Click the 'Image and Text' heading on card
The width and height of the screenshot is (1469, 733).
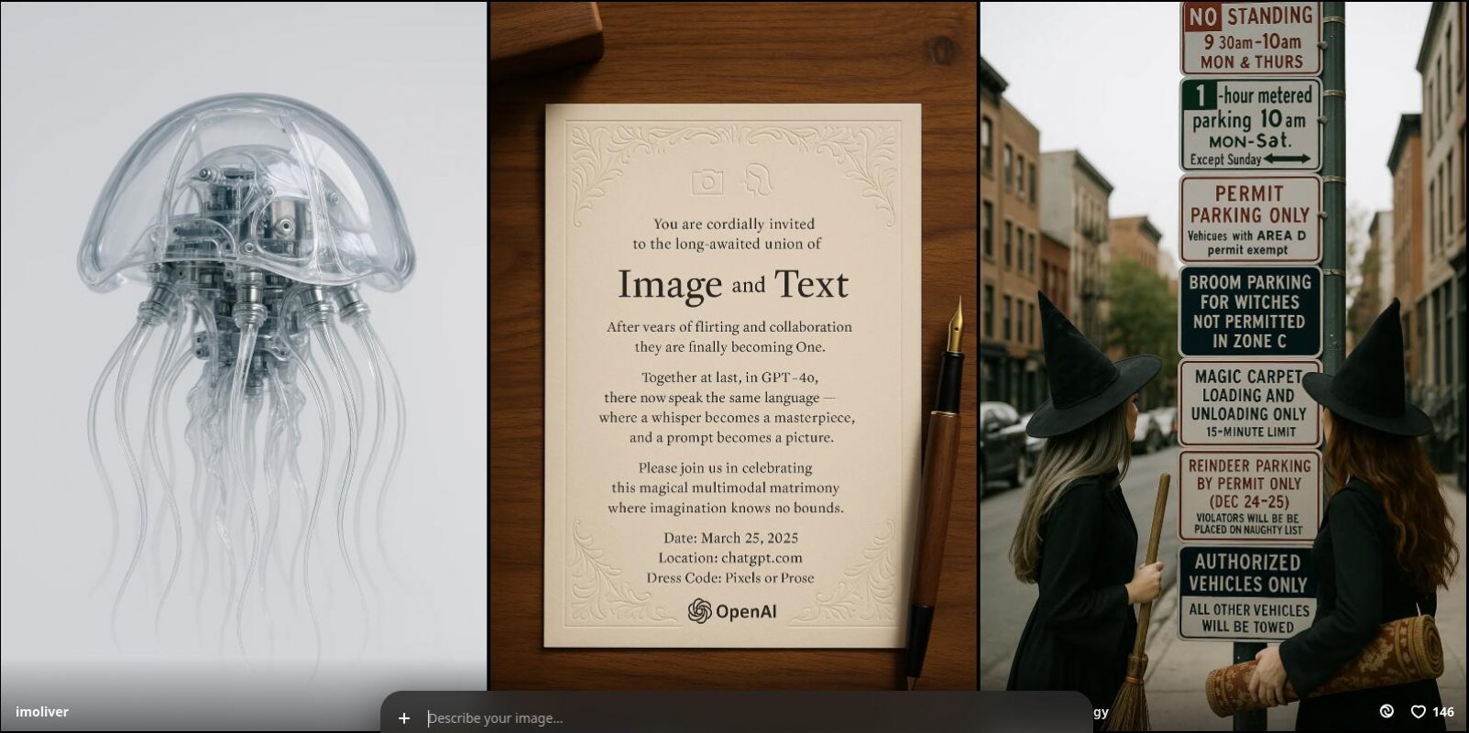click(x=732, y=284)
